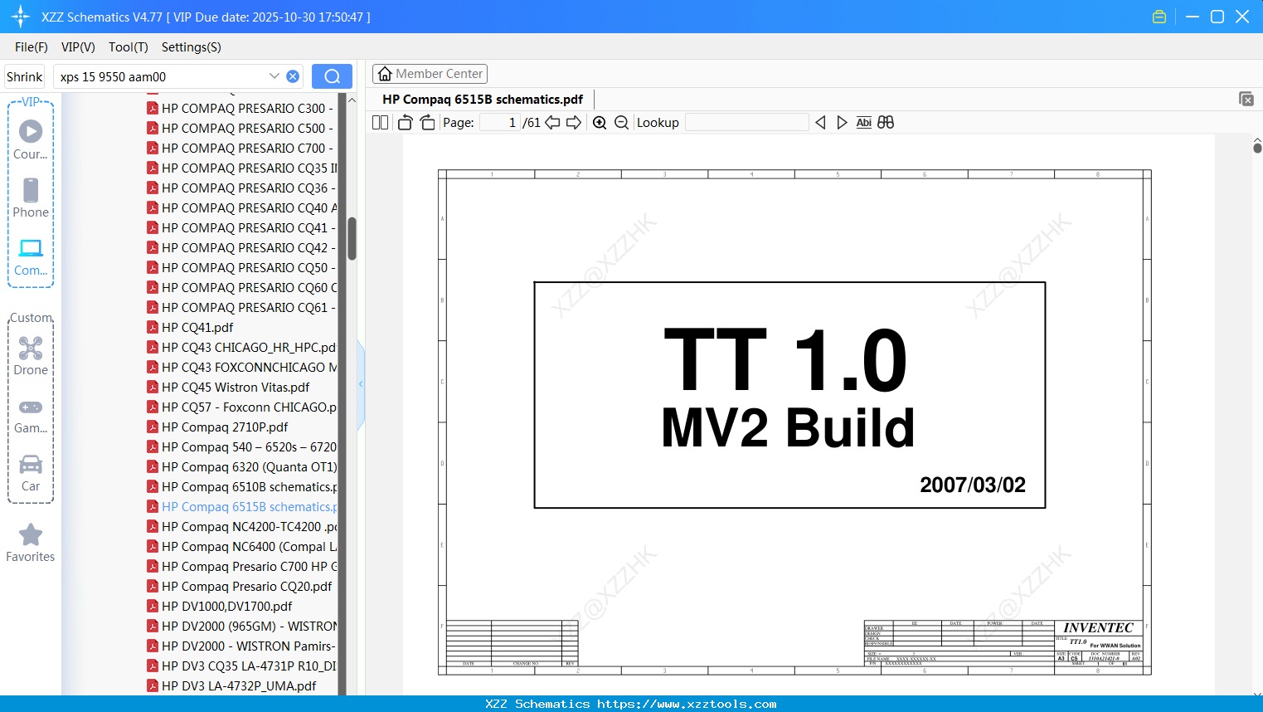The image size is (1263, 712).
Task: Toggle whole-word match (Abi) option
Action: click(x=863, y=123)
